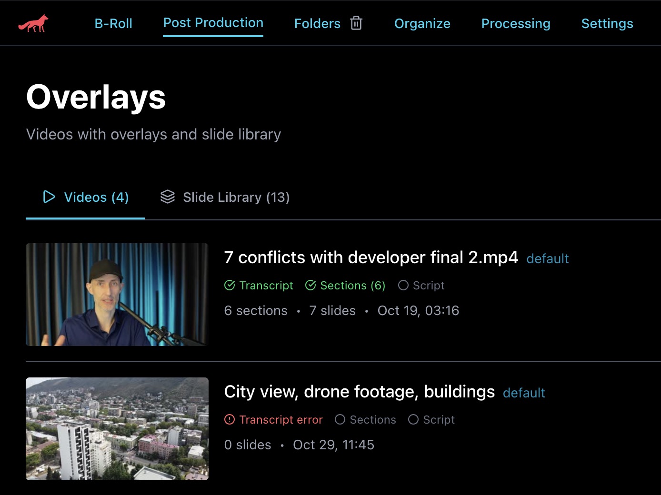
Task: Click the red fox logo icon
Action: tap(33, 22)
